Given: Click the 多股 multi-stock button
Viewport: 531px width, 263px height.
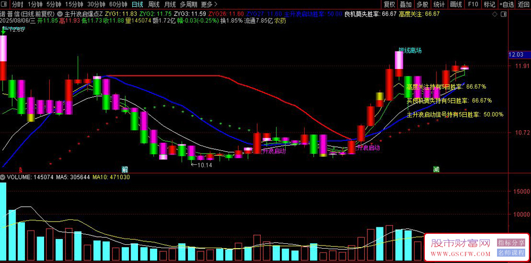Looking at the screenshot, I should pos(422,4).
